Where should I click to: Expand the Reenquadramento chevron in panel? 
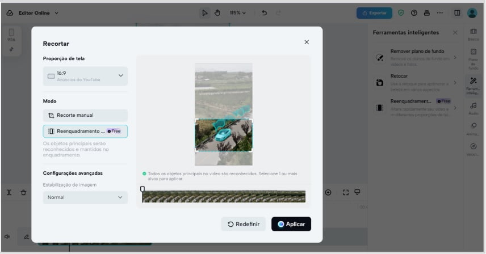[455, 108]
